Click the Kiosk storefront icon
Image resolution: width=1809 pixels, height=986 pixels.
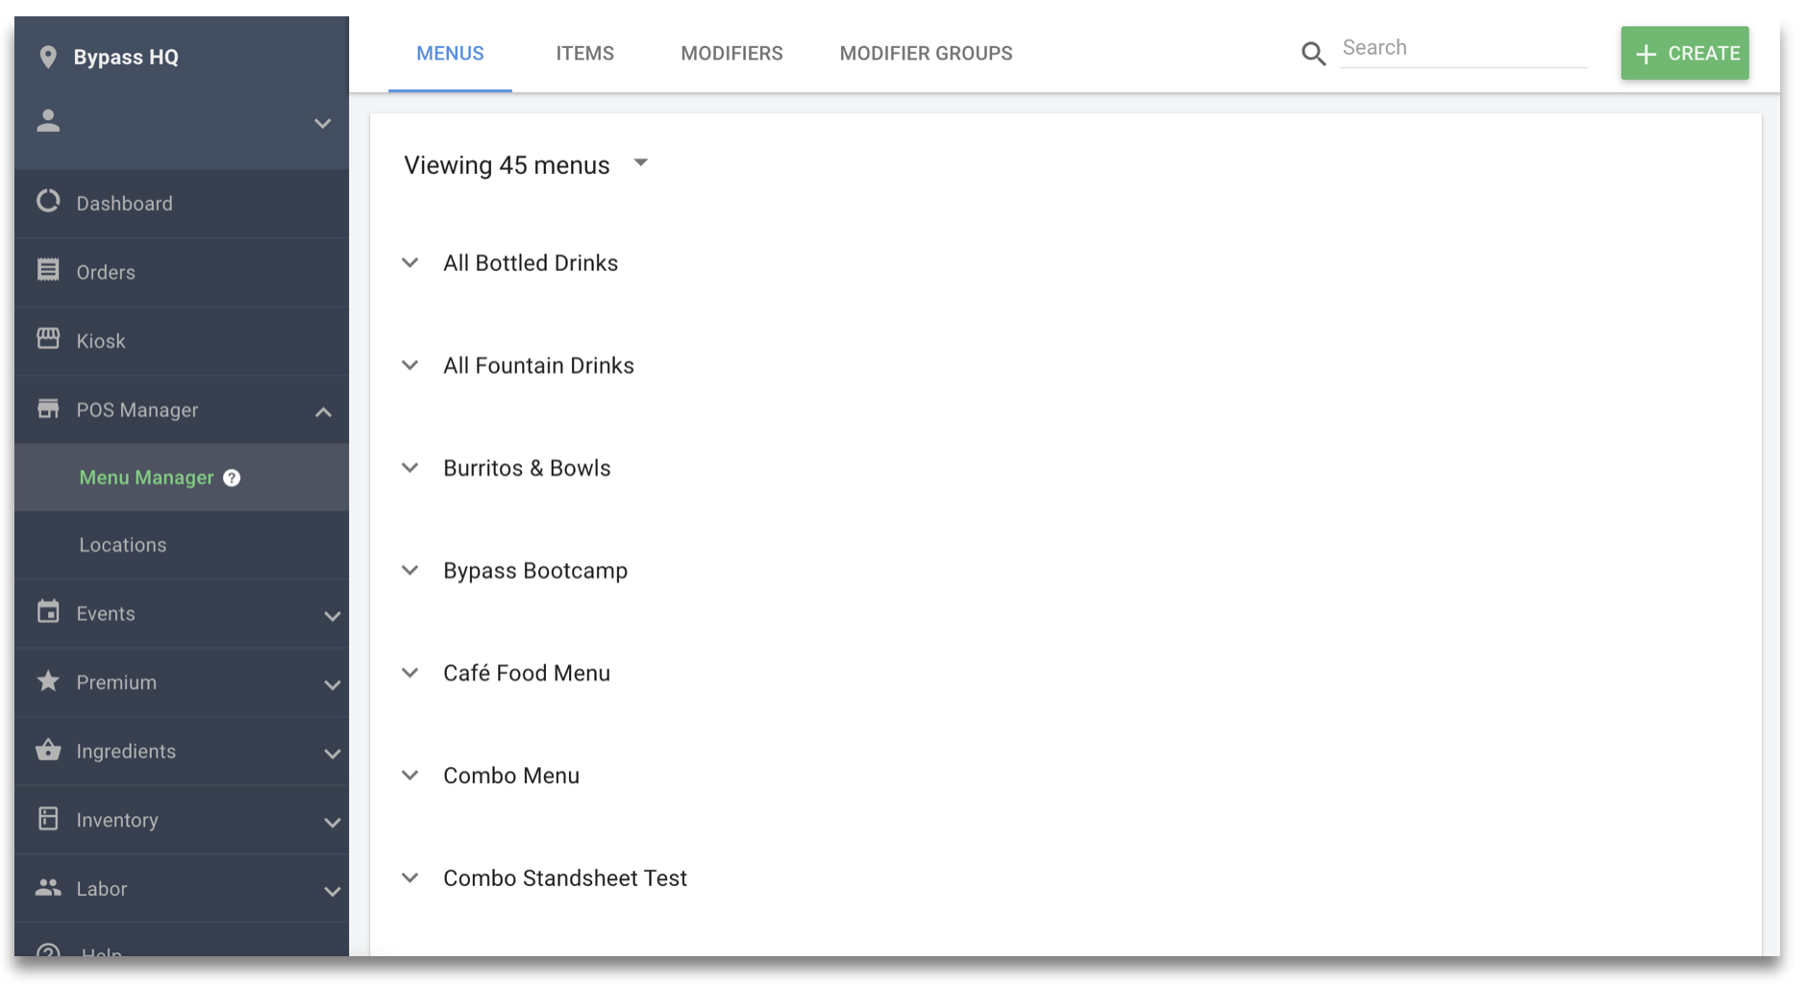(x=48, y=338)
